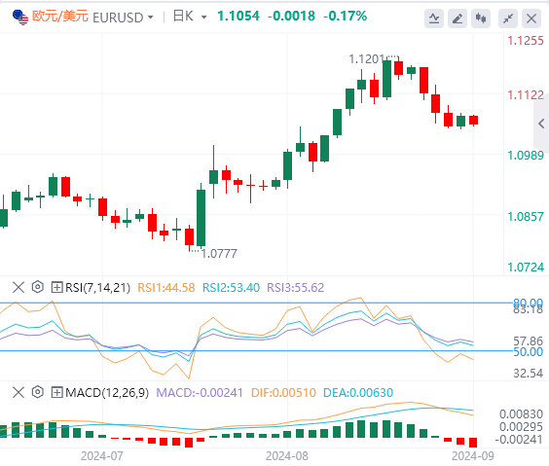This screenshot has width=549, height=466.
Task: Expand the RSI panel plus icon
Action: [x=56, y=288]
